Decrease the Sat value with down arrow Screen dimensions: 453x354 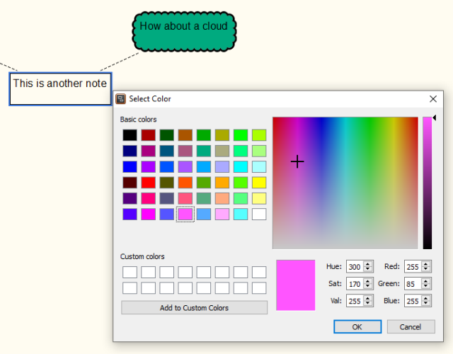367,287
